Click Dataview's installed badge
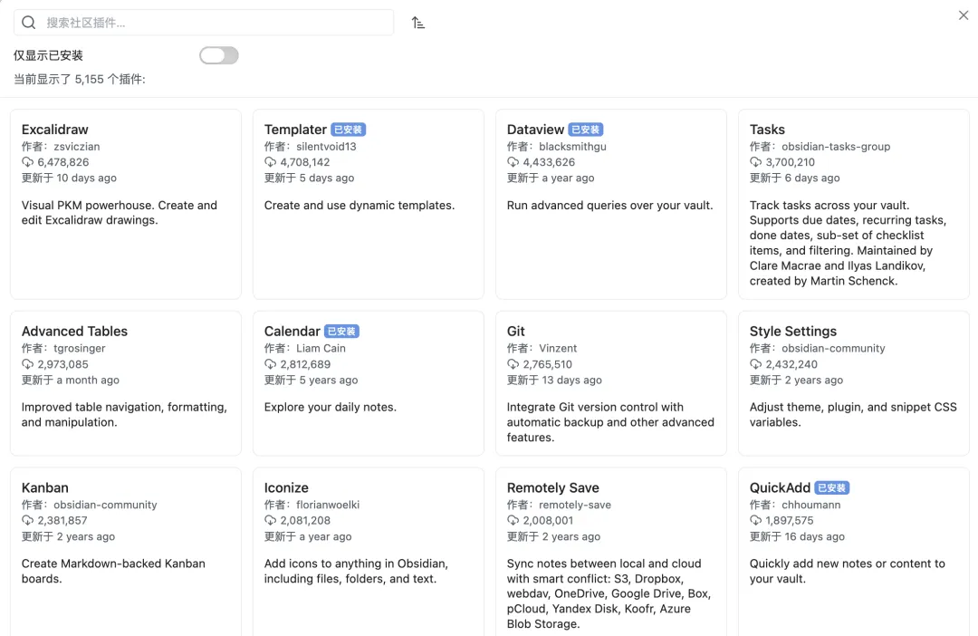Image resolution: width=978 pixels, height=636 pixels. (586, 130)
